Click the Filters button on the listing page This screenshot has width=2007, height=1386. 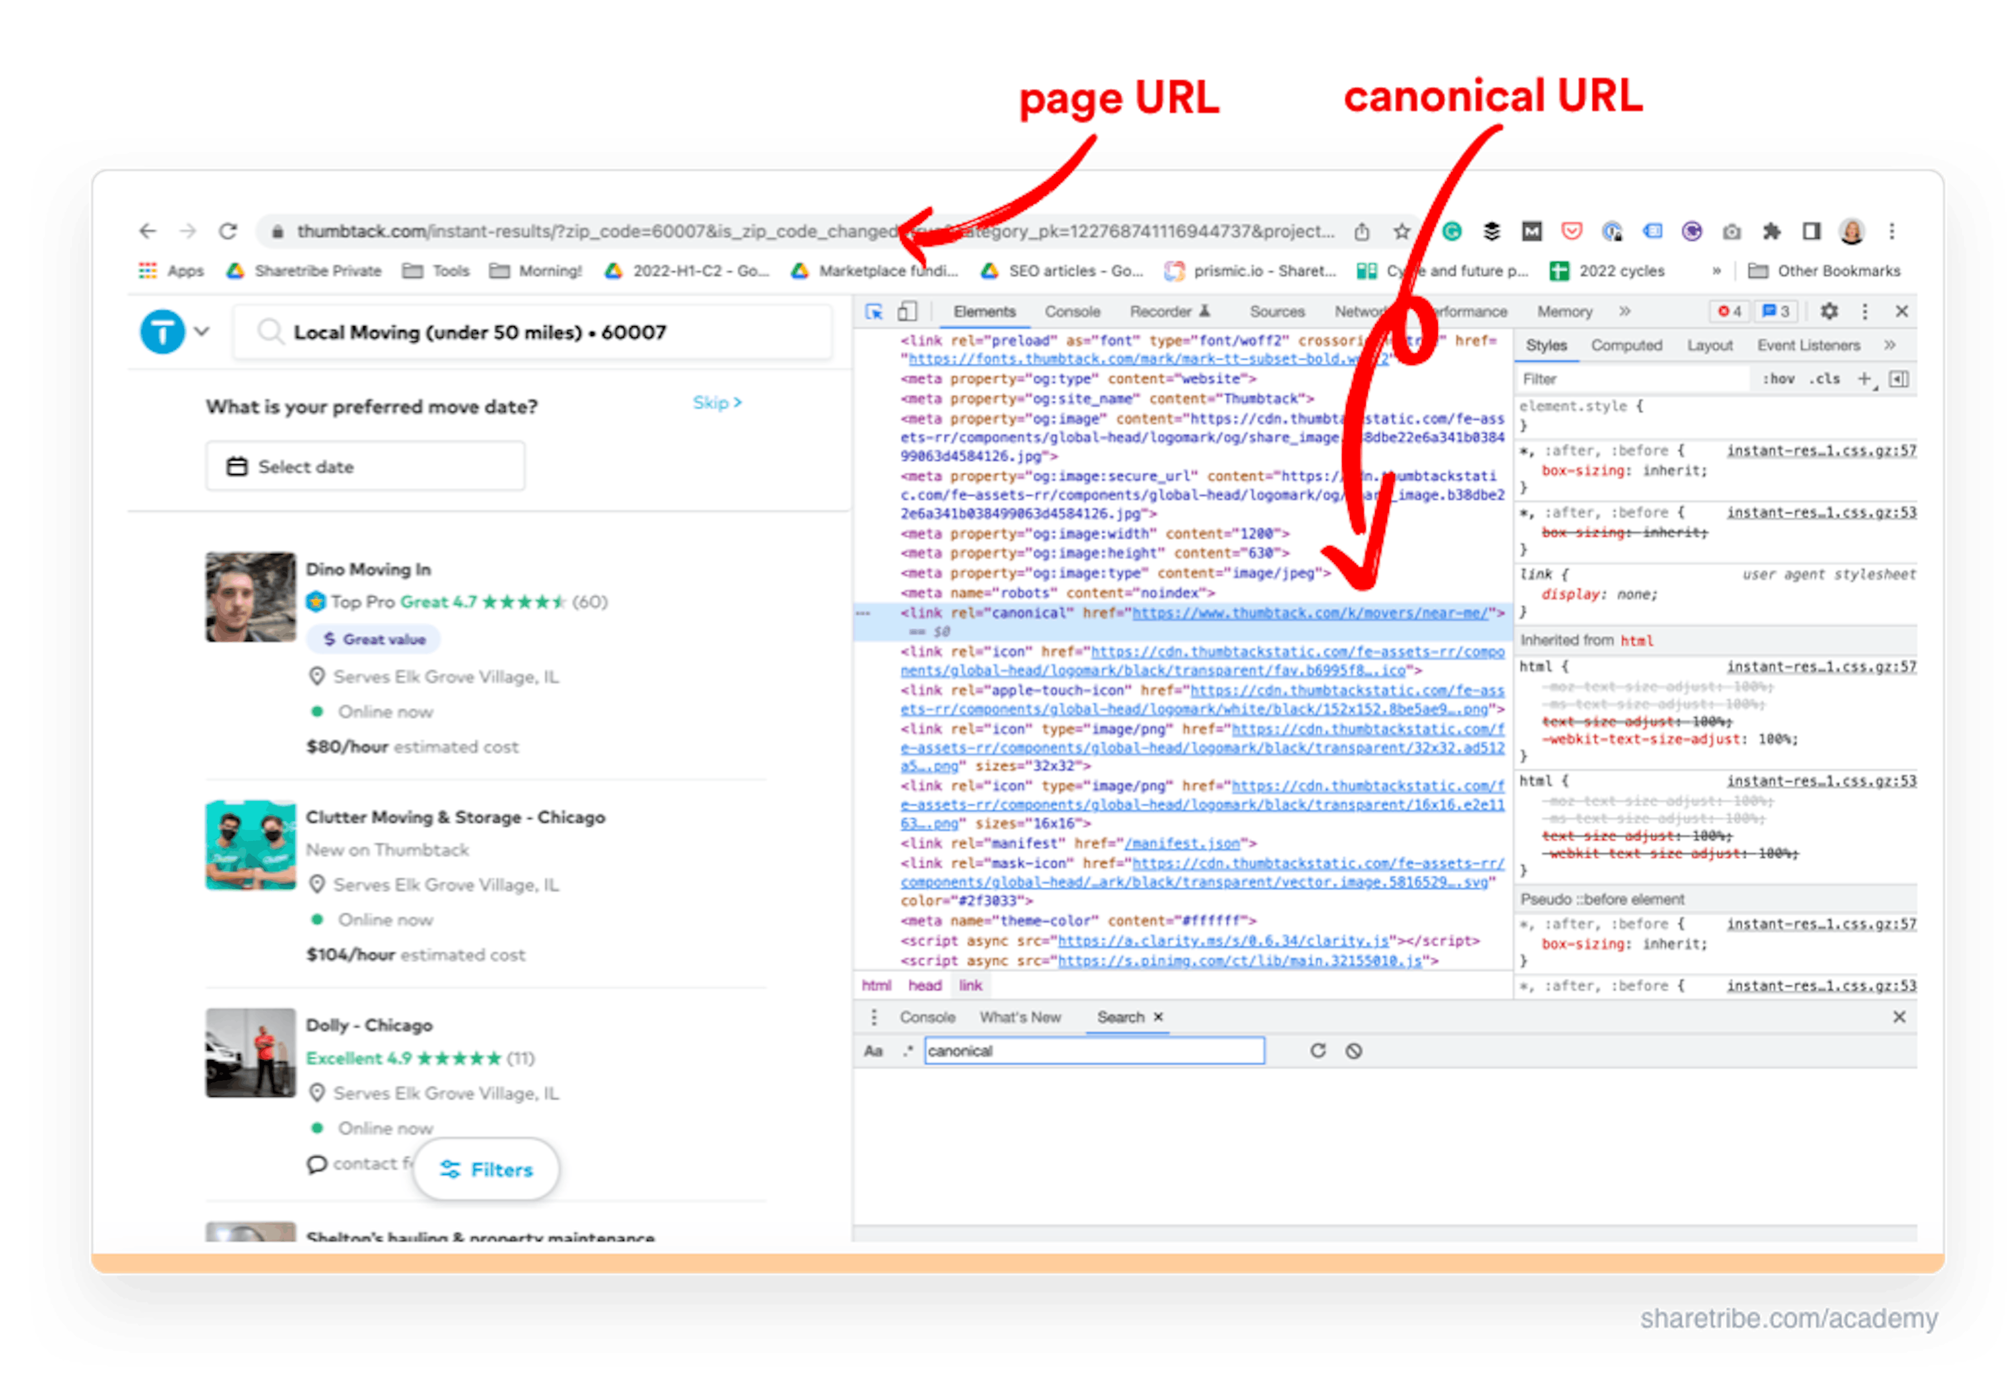pos(487,1170)
